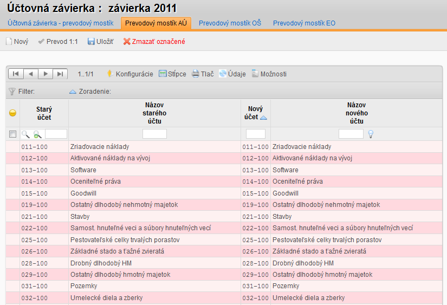This screenshot has height=305, width=447.
Task: Open Účtovná závierka - prevodový mostík tab
Action: click(61, 23)
